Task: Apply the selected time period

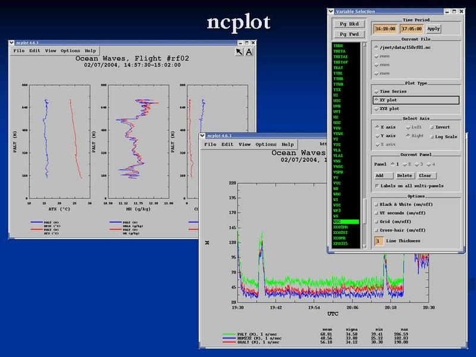Action: [433, 29]
